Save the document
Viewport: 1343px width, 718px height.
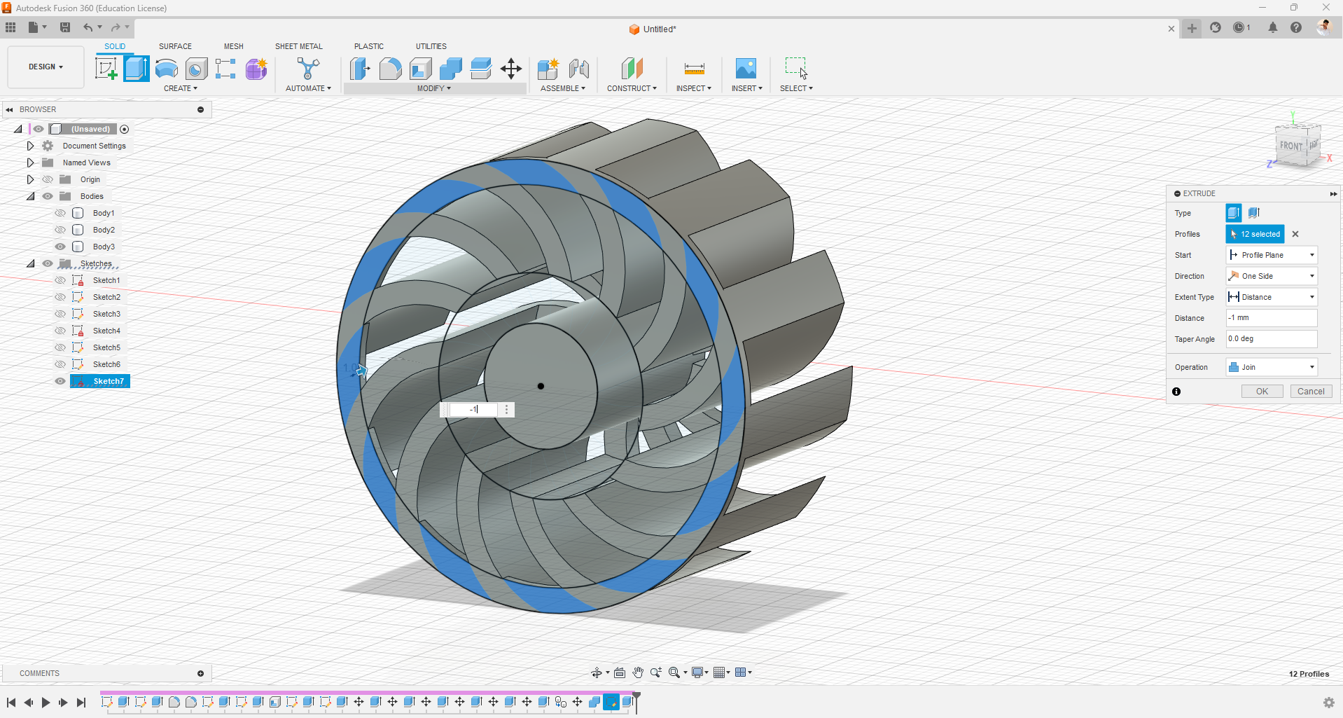tap(65, 27)
